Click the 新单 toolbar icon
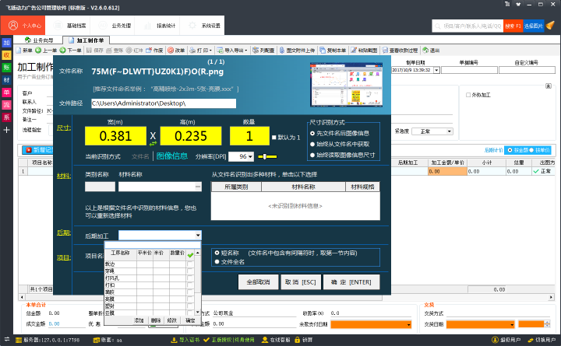This screenshot has height=346, width=561. (x=23, y=51)
